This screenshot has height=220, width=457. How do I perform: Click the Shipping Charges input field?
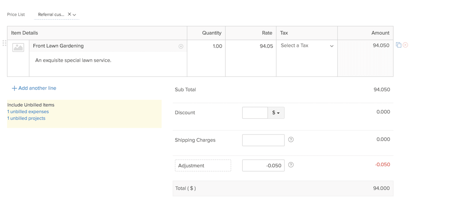[263, 140]
